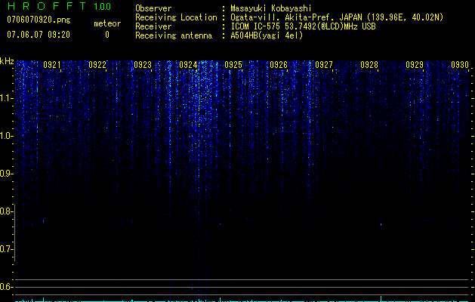This screenshot has height=302, width=475.
Task: Click the 0922 time marker
Action: pyautogui.click(x=97, y=64)
